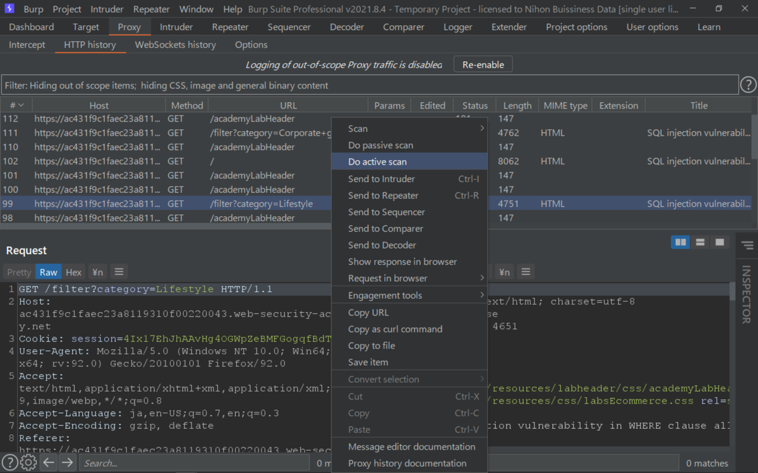This screenshot has height=473, width=758.
Task: Open the Logger tab
Action: 458,27
